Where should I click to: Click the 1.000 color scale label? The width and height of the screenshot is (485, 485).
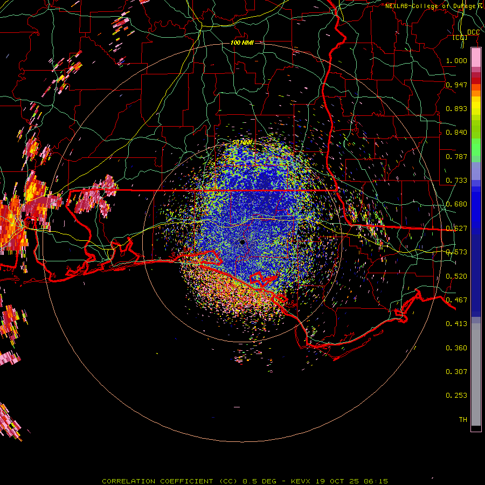[x=456, y=60]
